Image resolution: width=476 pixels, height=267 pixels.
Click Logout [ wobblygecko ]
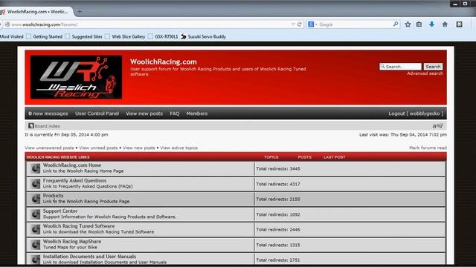coord(416,113)
